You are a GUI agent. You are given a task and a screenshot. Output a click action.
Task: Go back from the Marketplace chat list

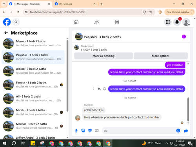coord(6,33)
